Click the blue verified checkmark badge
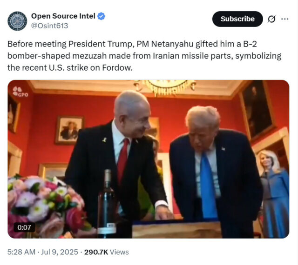 pyautogui.click(x=102, y=16)
